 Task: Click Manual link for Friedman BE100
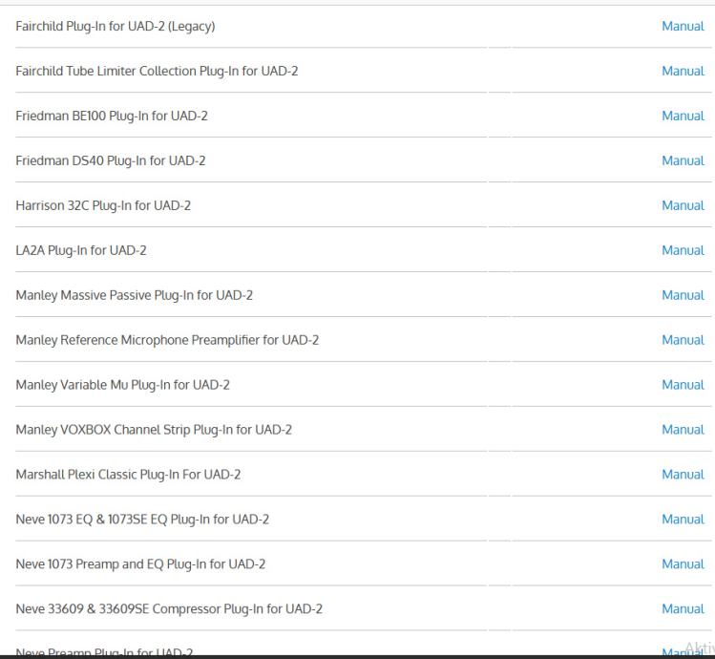click(x=683, y=116)
